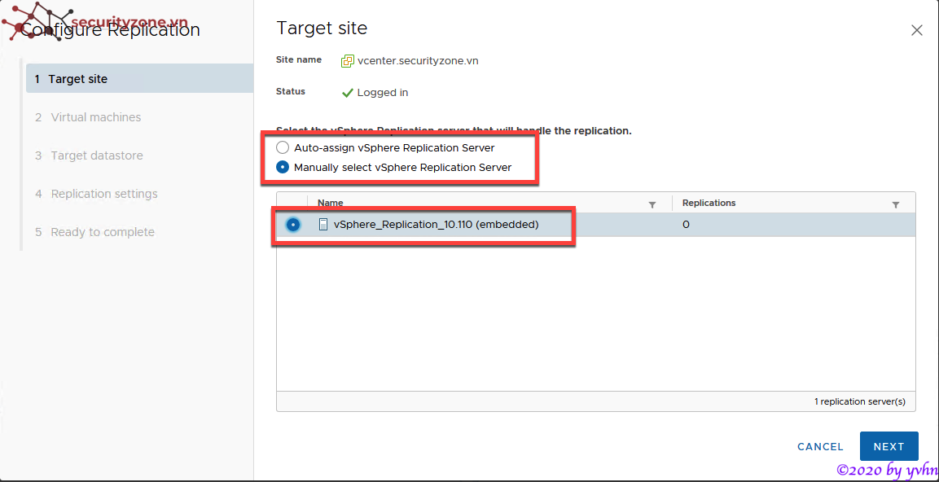The width and height of the screenshot is (939, 482).
Task: Close the Configure Replication dialog
Action: tap(916, 31)
